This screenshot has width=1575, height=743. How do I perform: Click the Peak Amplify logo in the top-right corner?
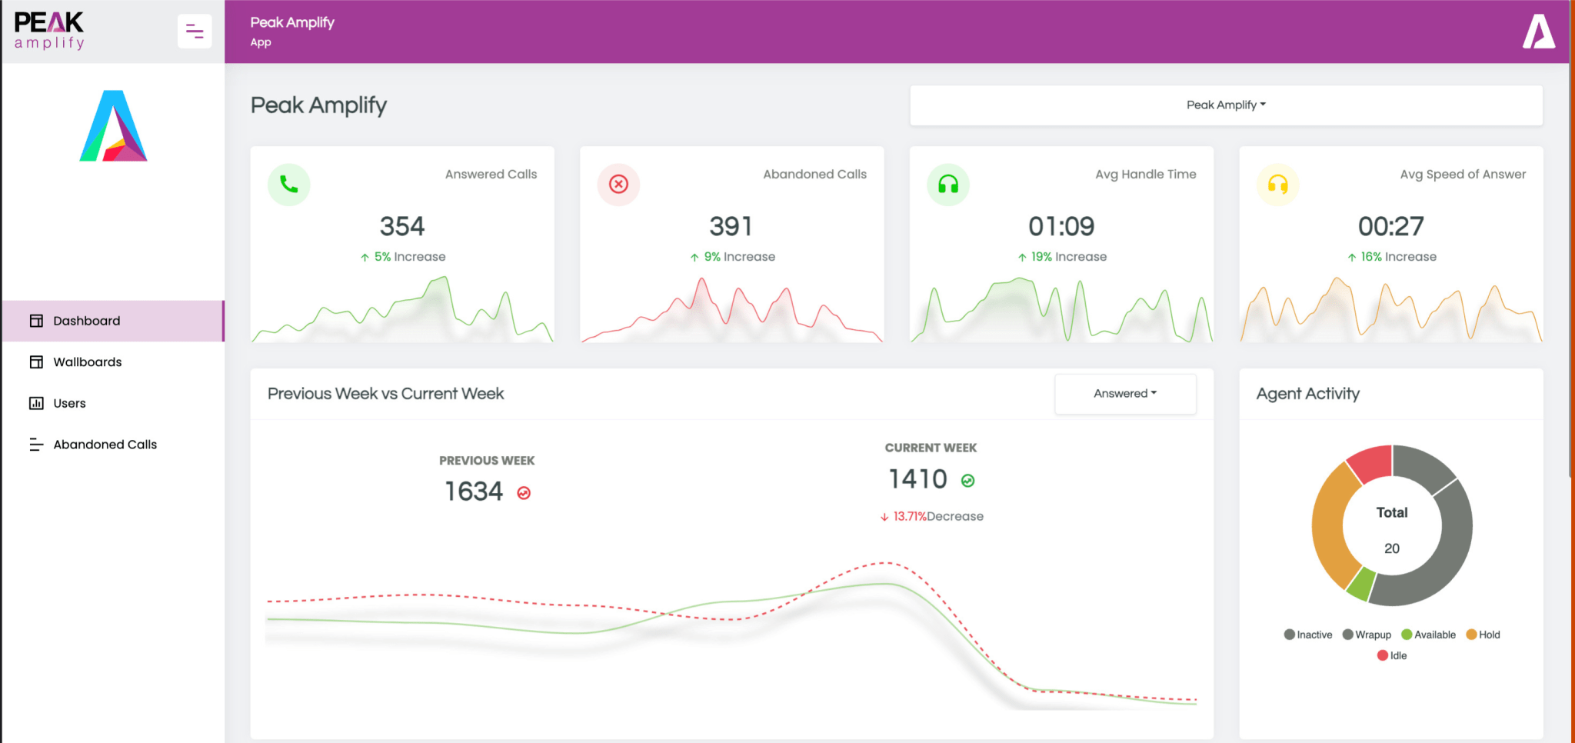(1539, 32)
